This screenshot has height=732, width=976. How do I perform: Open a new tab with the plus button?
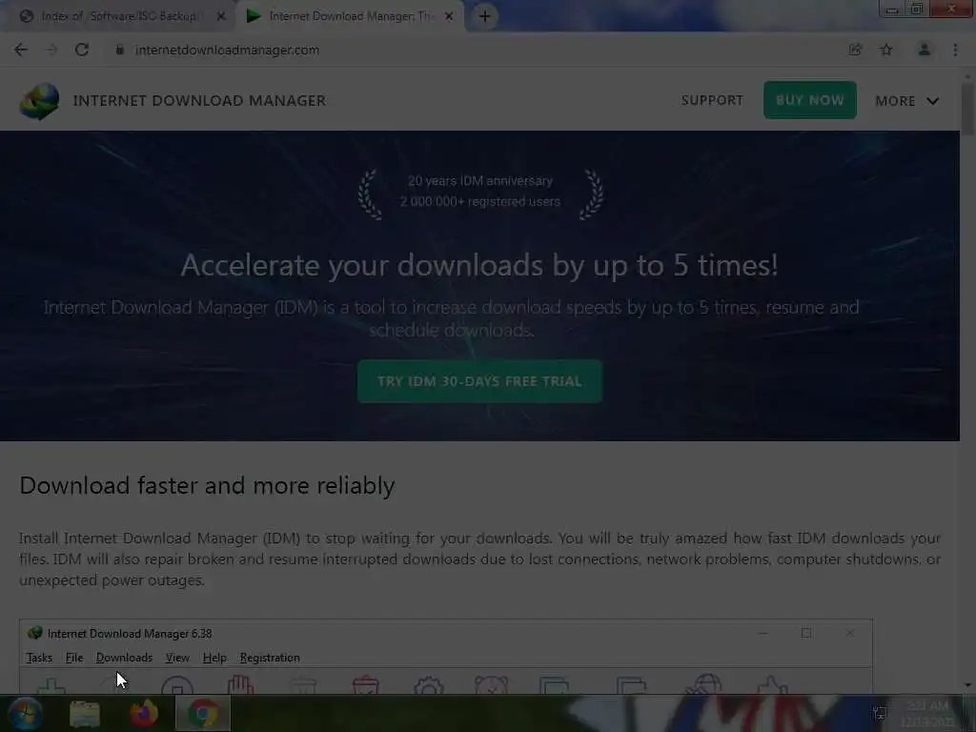pyautogui.click(x=485, y=16)
